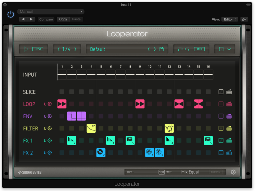Image resolution: width=257 pixels, height=191 pixels.
Task: Clear the FX 2 row with eraser icon
Action: (x=229, y=153)
